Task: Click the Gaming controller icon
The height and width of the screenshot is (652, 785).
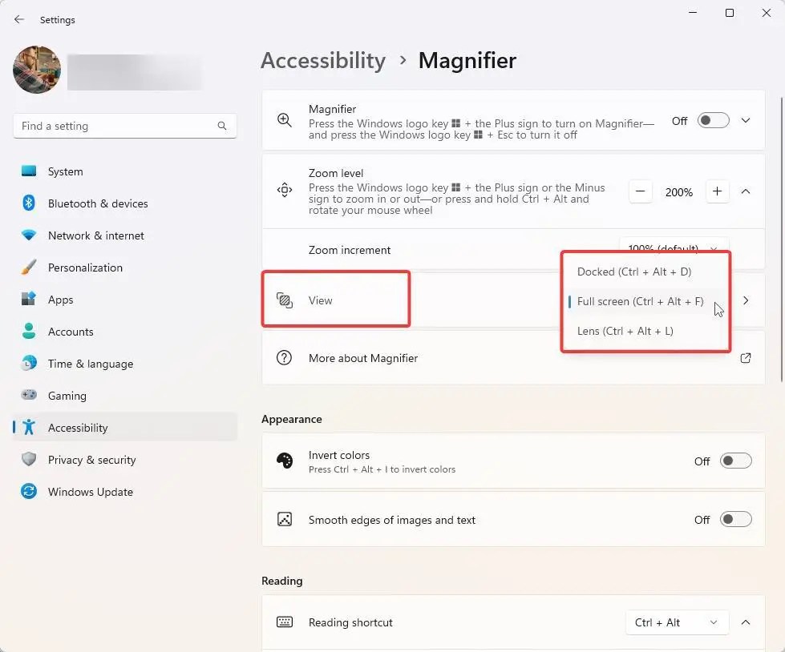Action: point(29,395)
